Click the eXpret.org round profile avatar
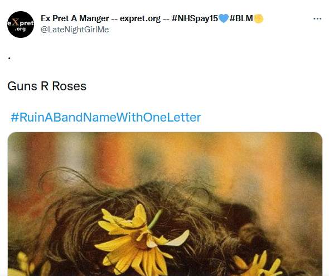This screenshot has width=329, height=276. pos(21,25)
